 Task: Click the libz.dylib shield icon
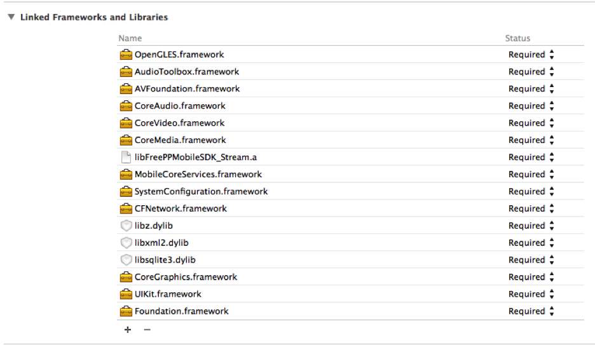126,226
